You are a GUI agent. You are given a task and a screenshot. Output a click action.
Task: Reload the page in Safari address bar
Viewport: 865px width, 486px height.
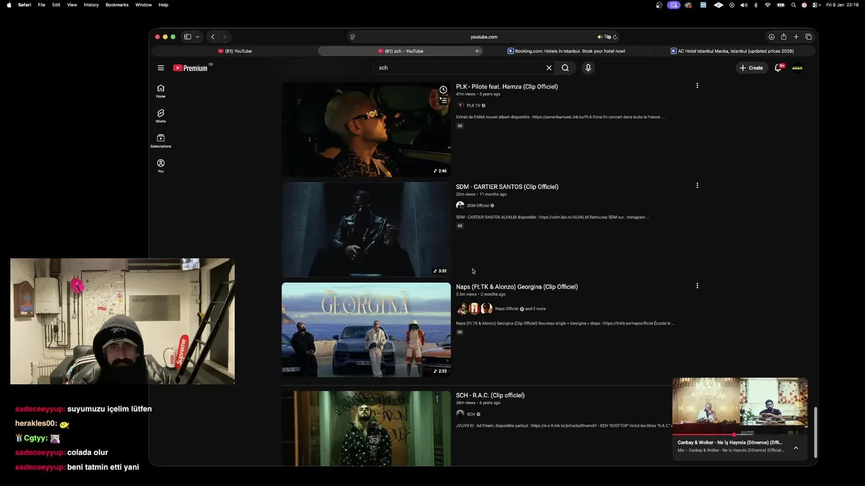(x=615, y=37)
